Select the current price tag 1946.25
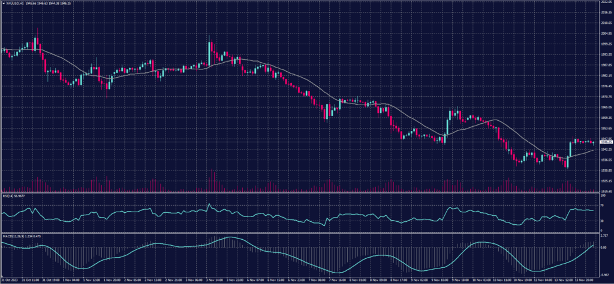Screen dimensions: 614x284 [x=604, y=142]
